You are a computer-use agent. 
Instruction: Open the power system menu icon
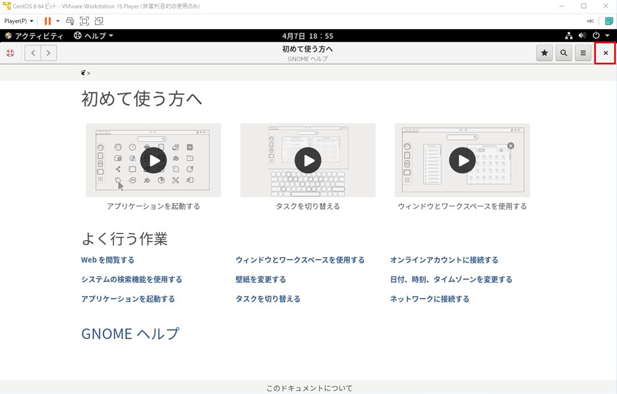coord(596,35)
